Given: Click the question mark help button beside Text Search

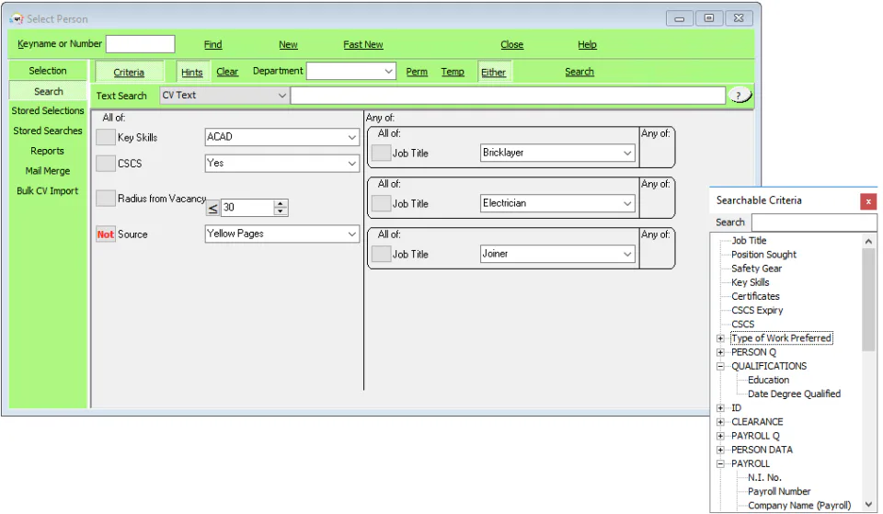Looking at the screenshot, I should click(x=740, y=95).
